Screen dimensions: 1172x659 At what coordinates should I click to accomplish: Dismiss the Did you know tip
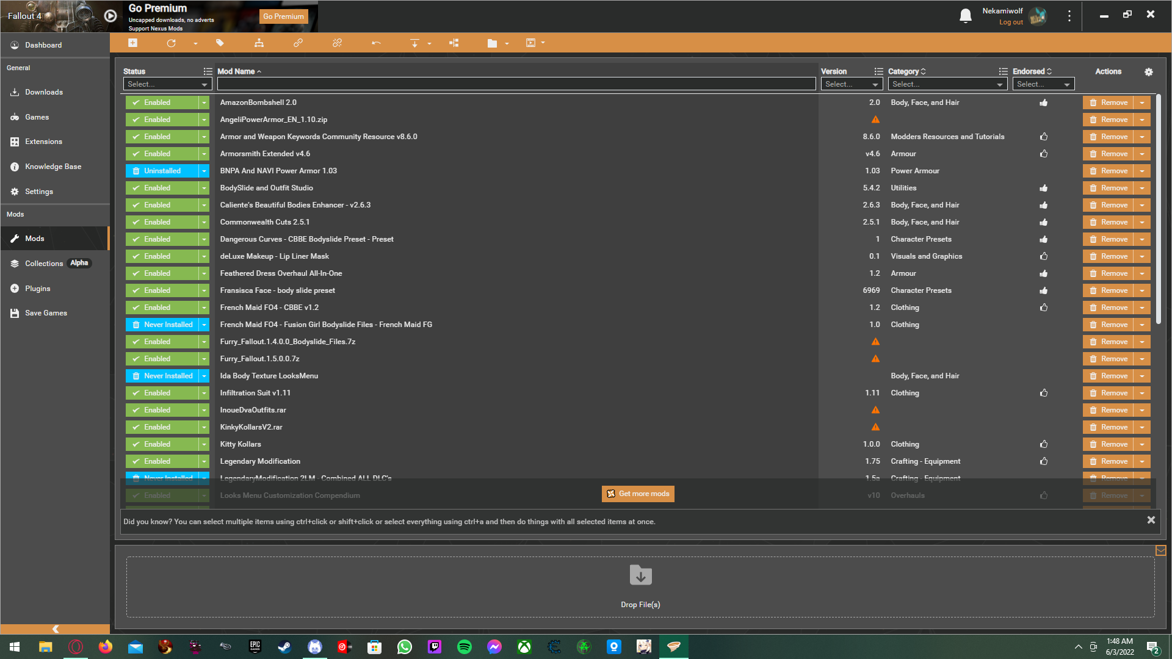point(1151,520)
